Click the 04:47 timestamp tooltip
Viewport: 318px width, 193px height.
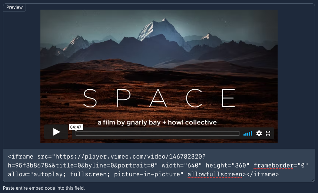[76, 127]
